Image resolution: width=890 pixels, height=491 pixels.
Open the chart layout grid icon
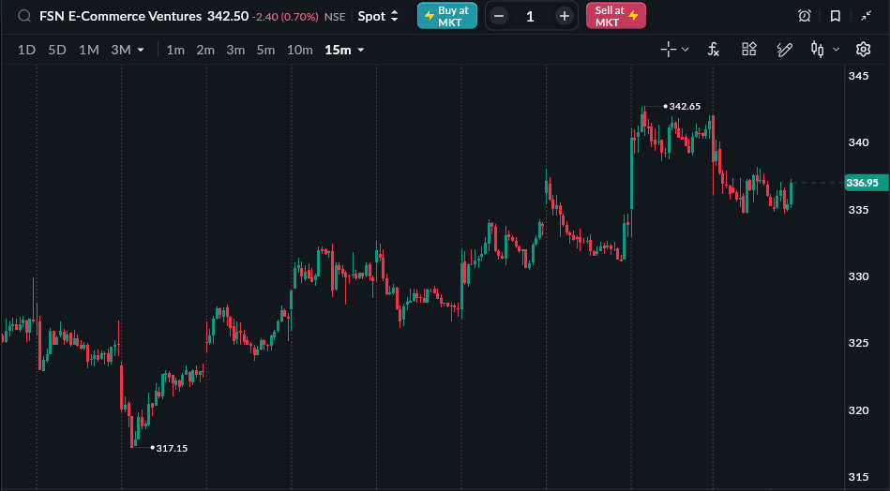pos(749,50)
